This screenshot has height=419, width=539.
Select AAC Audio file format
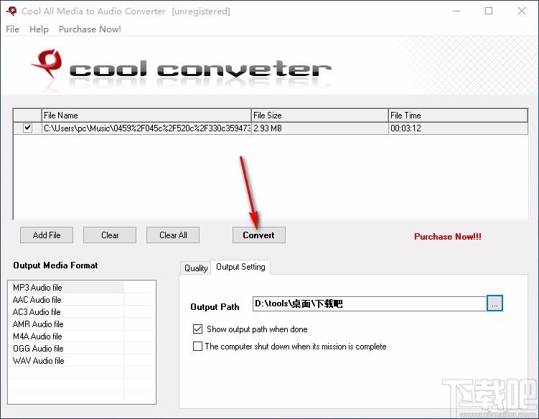tap(37, 300)
